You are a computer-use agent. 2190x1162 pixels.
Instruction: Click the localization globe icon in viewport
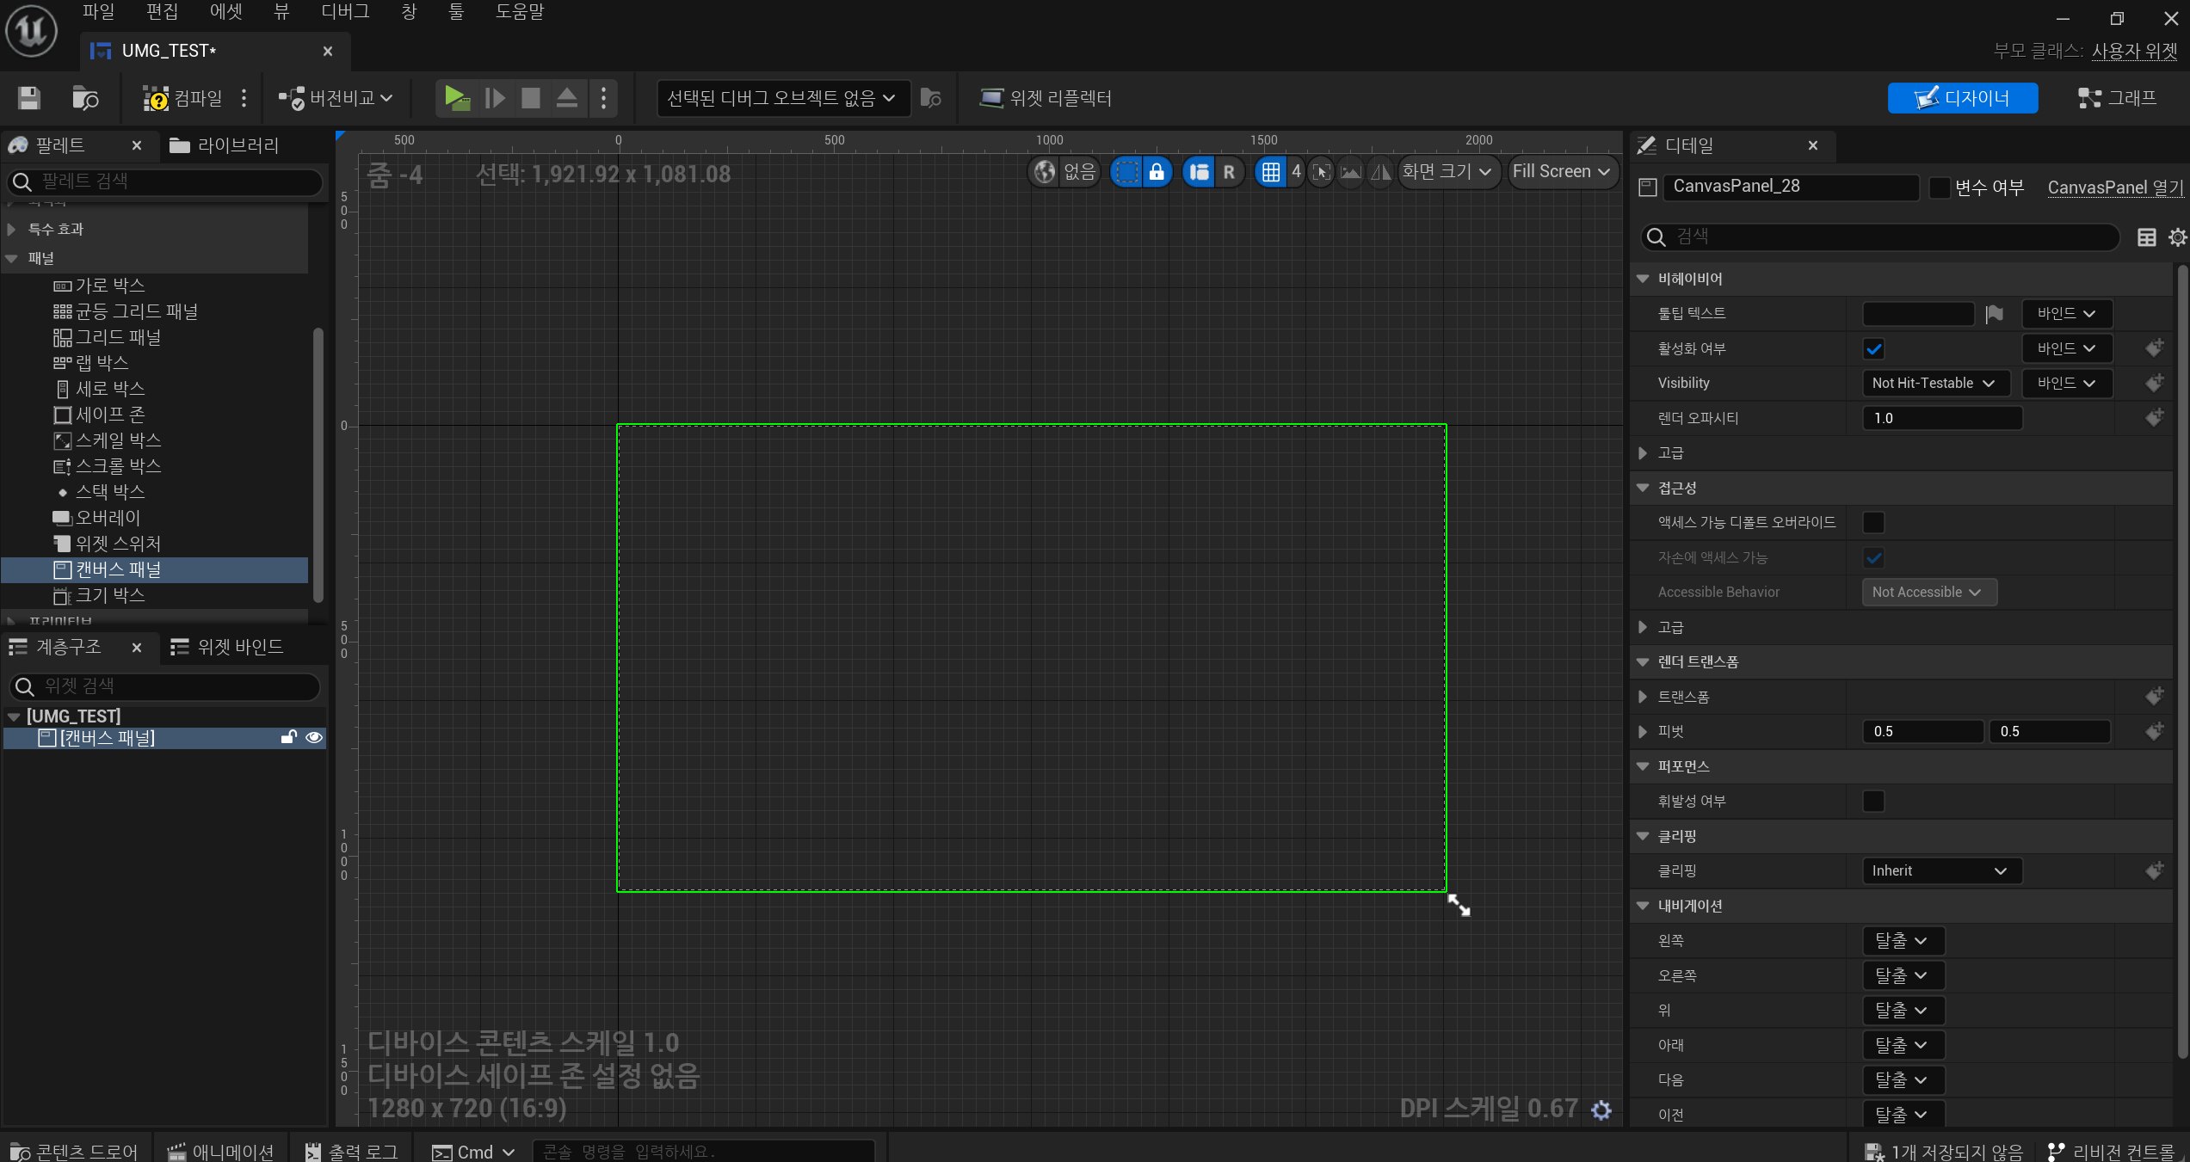[1044, 172]
